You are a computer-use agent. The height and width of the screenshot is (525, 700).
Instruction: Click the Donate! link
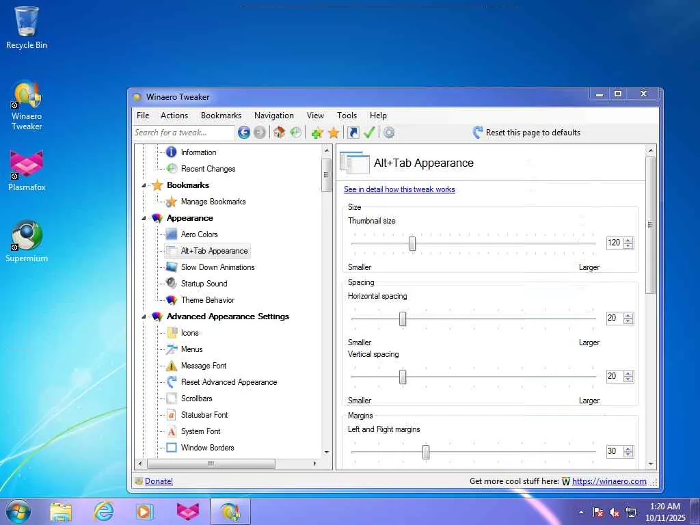pos(159,481)
